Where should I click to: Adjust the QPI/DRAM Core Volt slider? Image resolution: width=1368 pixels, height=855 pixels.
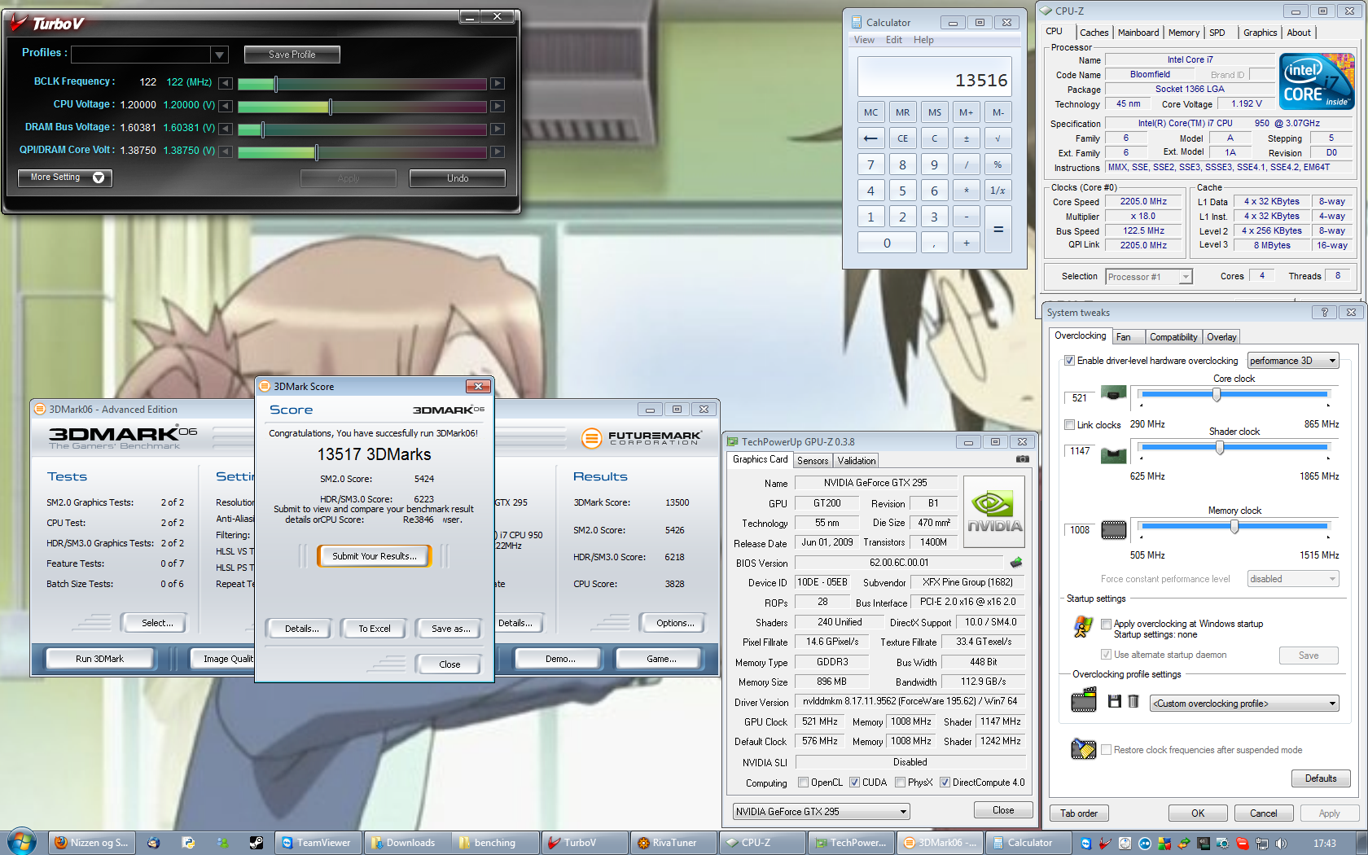[316, 152]
